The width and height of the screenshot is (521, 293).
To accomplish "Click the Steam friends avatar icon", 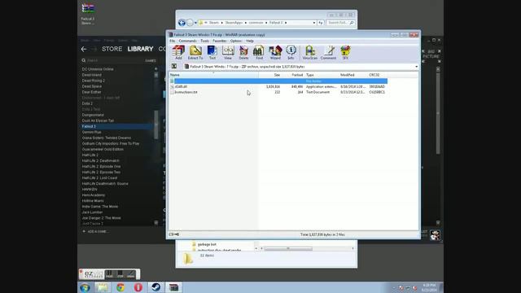I will (435, 235).
